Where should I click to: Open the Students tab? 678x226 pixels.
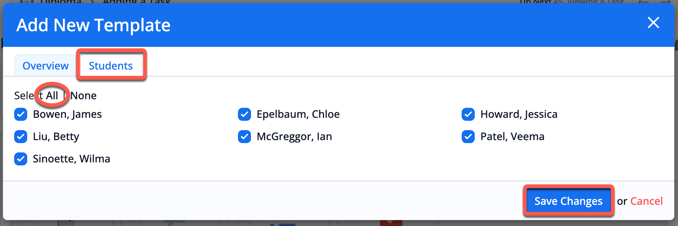tap(111, 66)
